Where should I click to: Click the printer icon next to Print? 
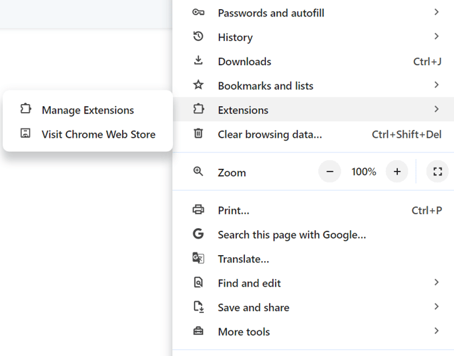198,210
